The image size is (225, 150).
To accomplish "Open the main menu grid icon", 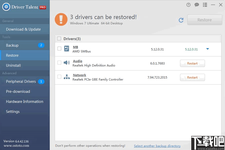I will coord(205,5).
